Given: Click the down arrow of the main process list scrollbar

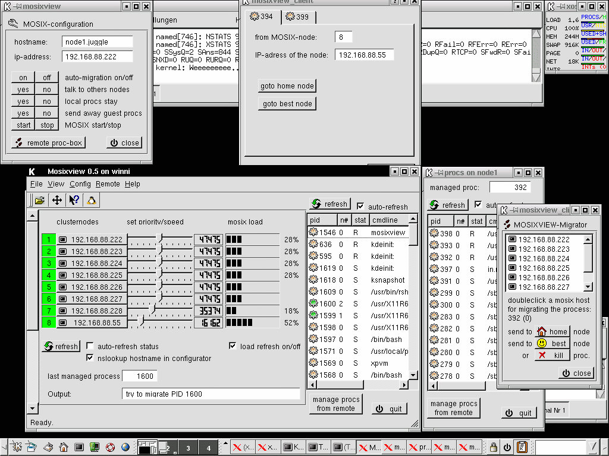Looking at the screenshot, I should (x=413, y=375).
